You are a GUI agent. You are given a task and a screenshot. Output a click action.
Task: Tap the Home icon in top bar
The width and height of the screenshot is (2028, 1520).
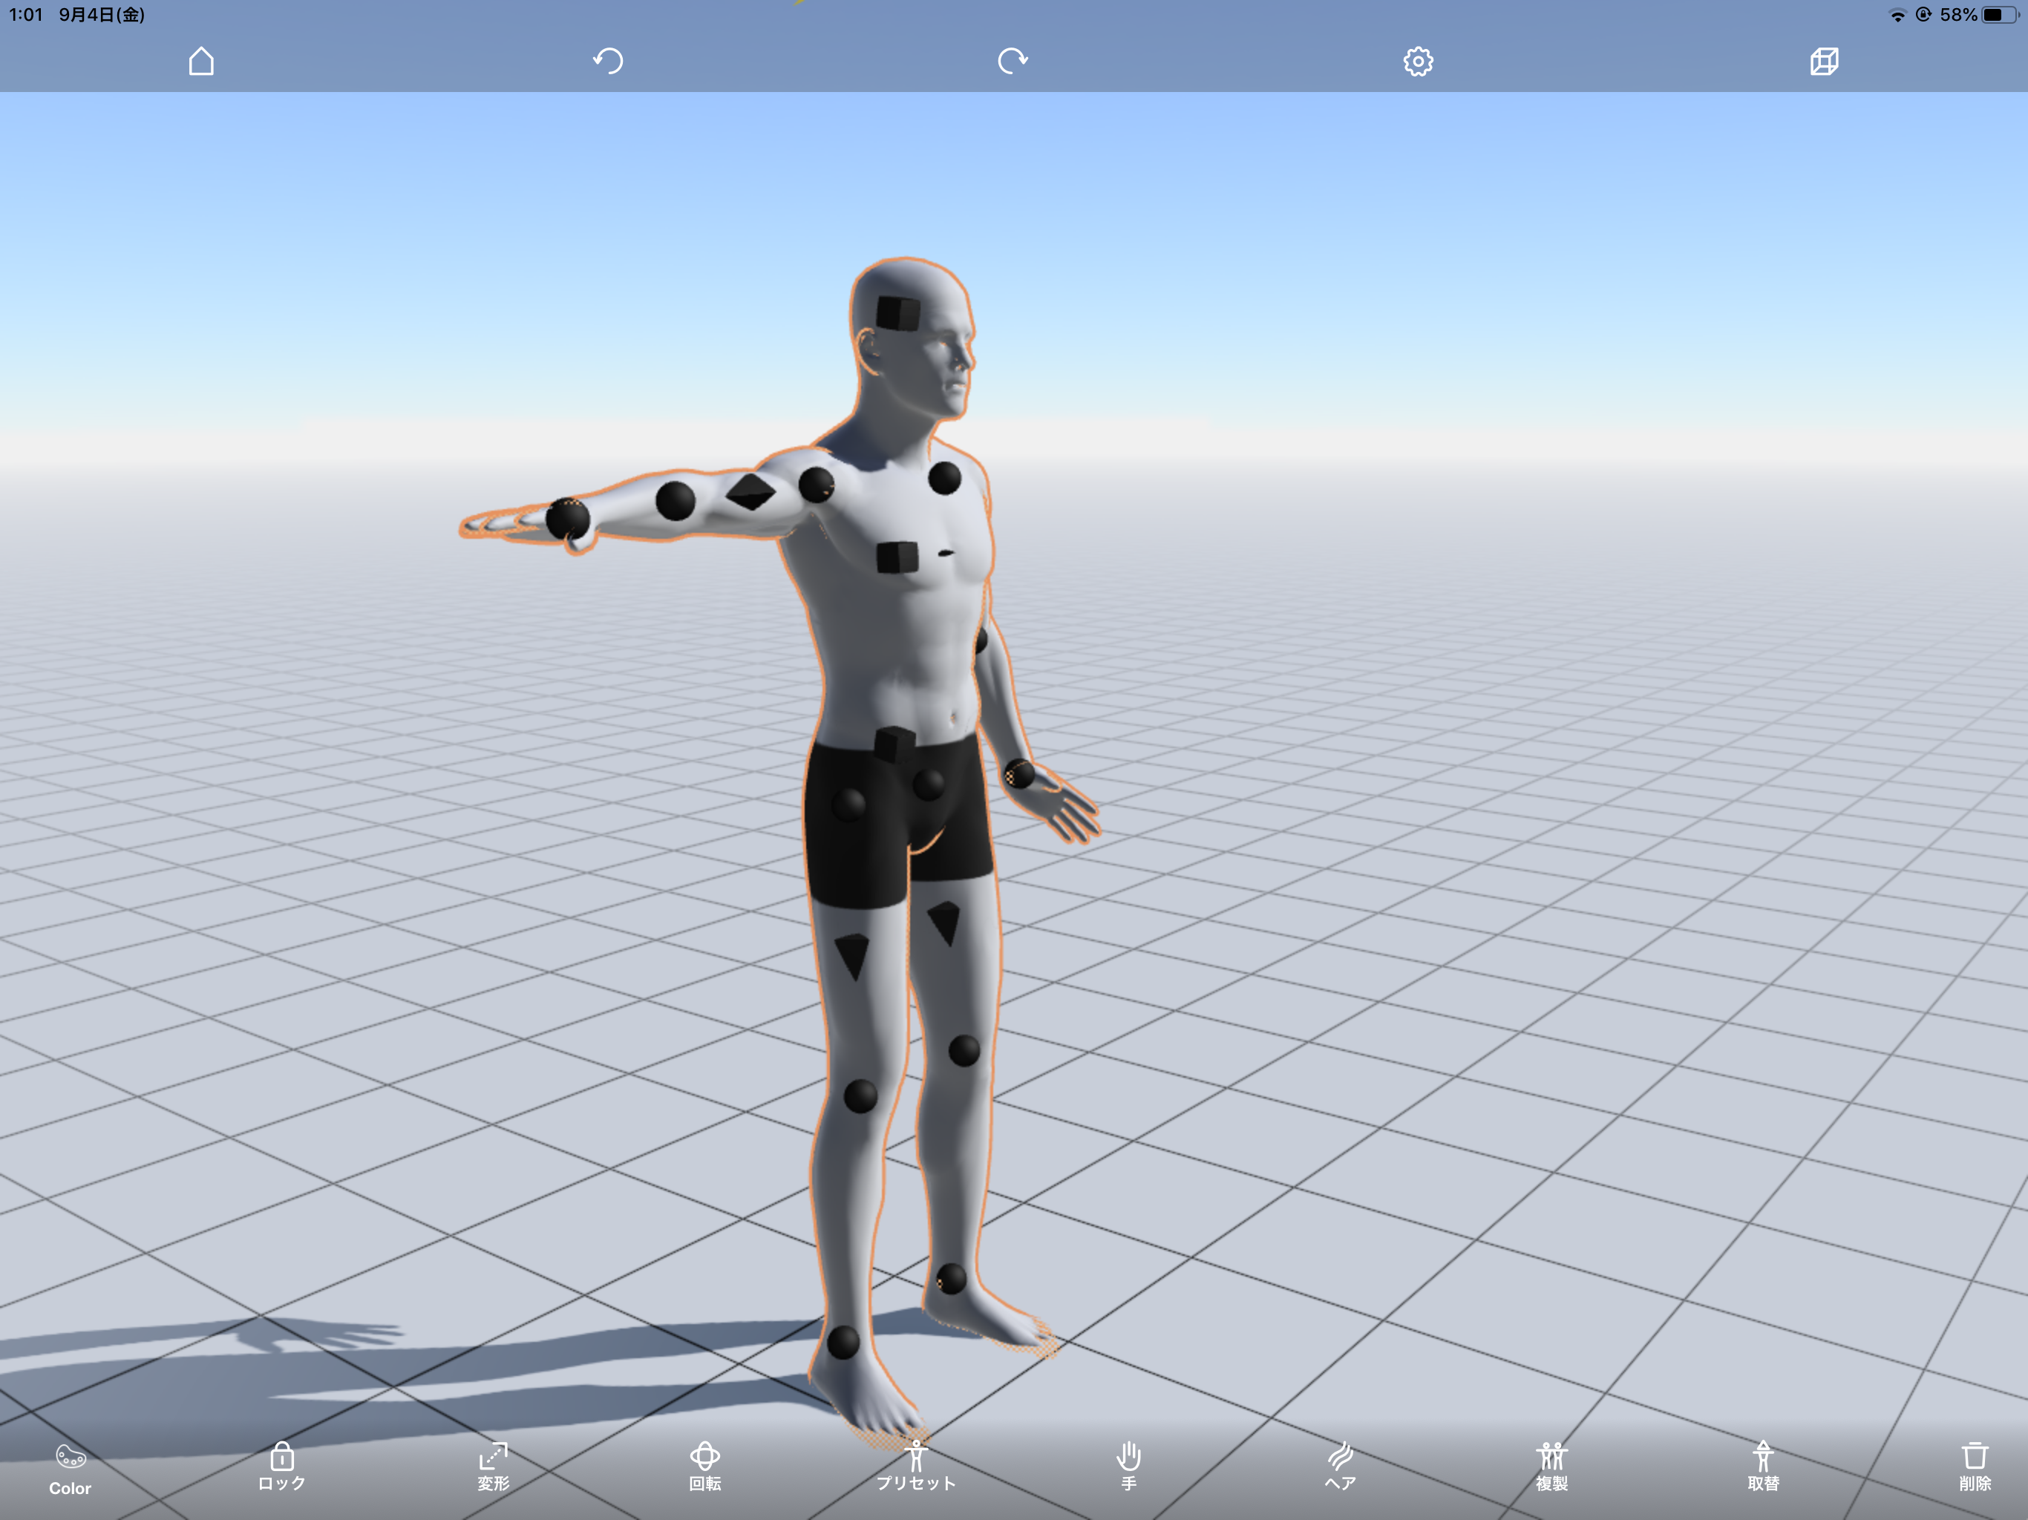coord(202,62)
